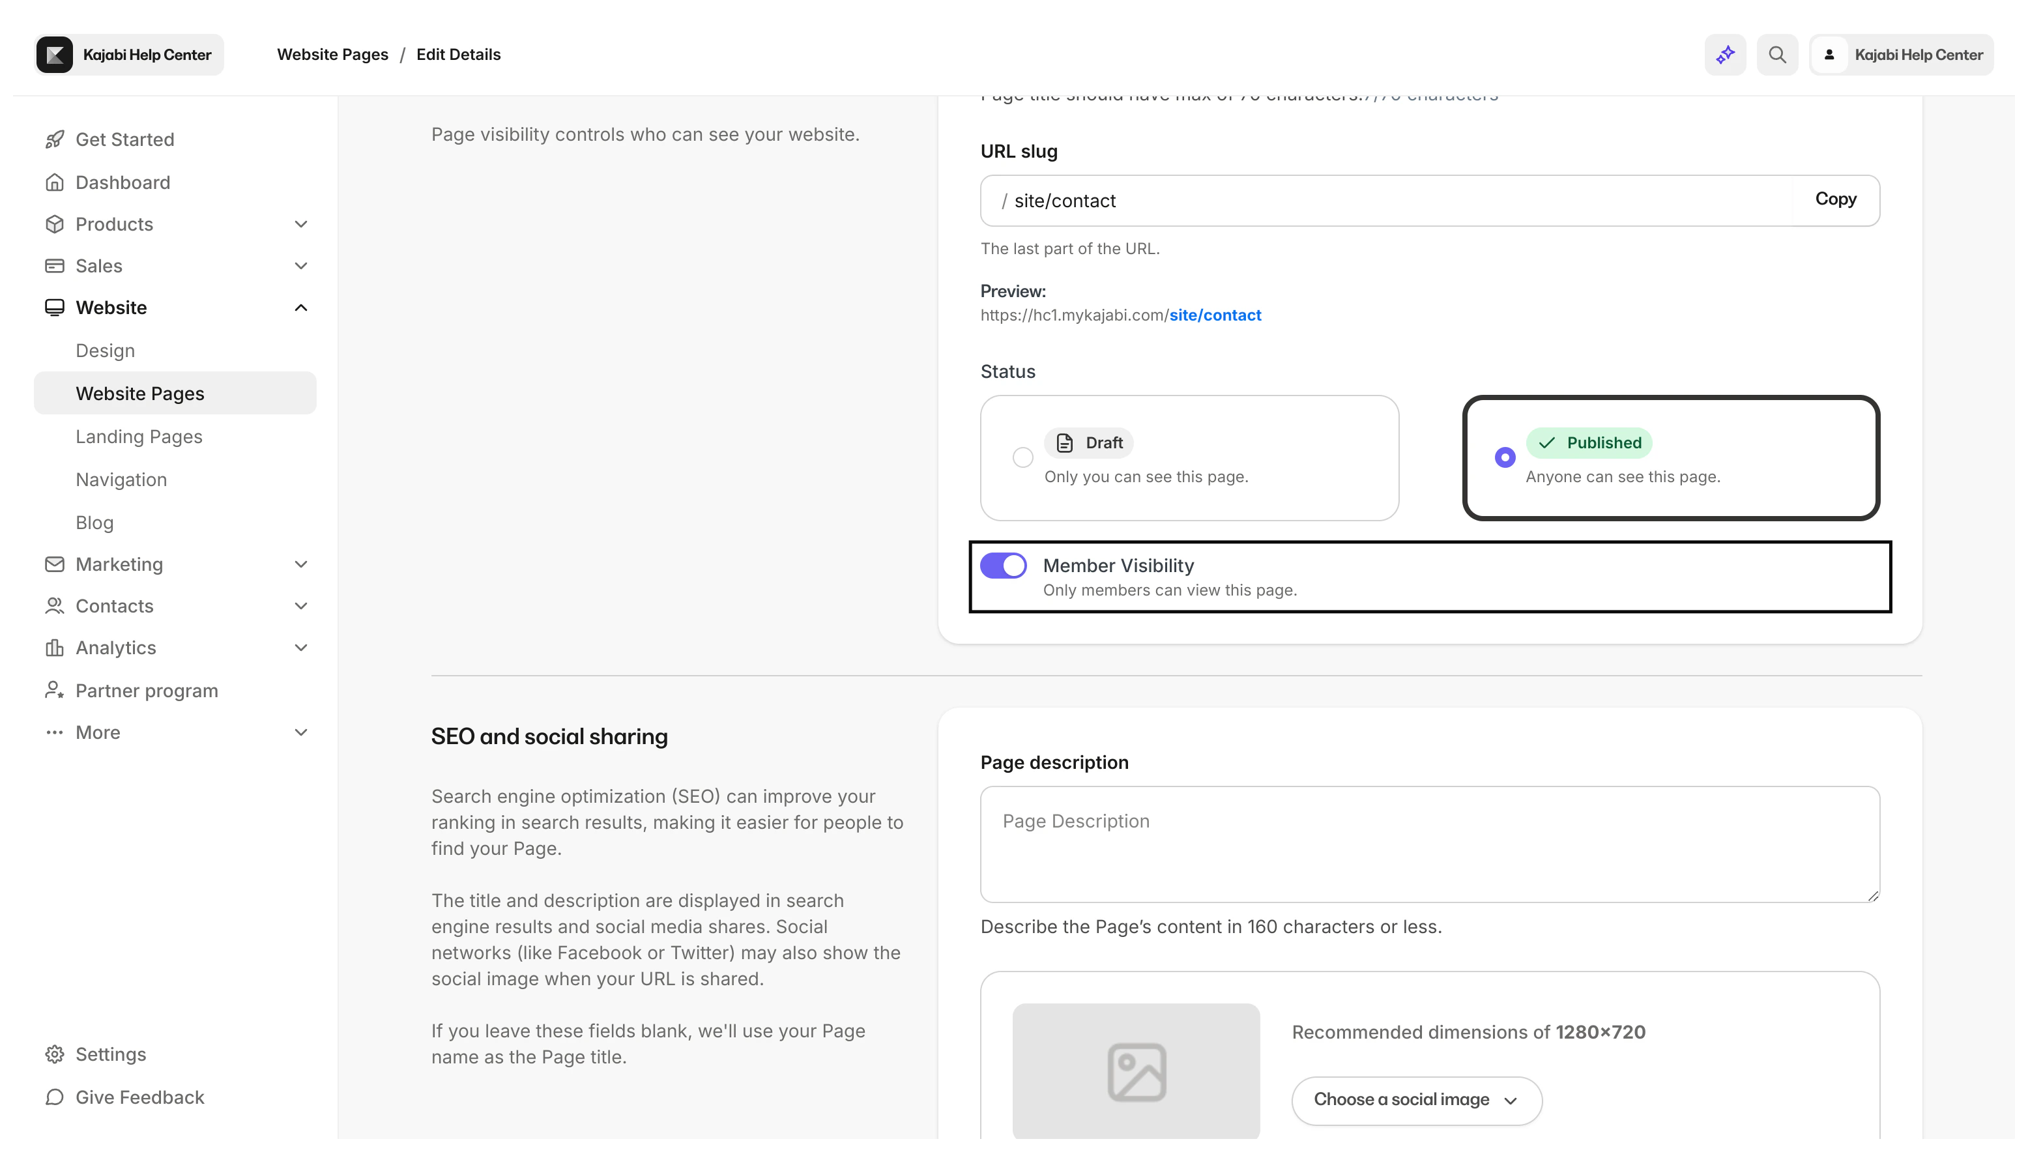The width and height of the screenshot is (2028, 1152).
Task: Turn off Member Visibility toggle
Action: [1004, 566]
